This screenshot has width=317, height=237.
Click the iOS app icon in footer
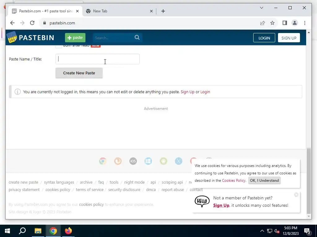(133, 161)
